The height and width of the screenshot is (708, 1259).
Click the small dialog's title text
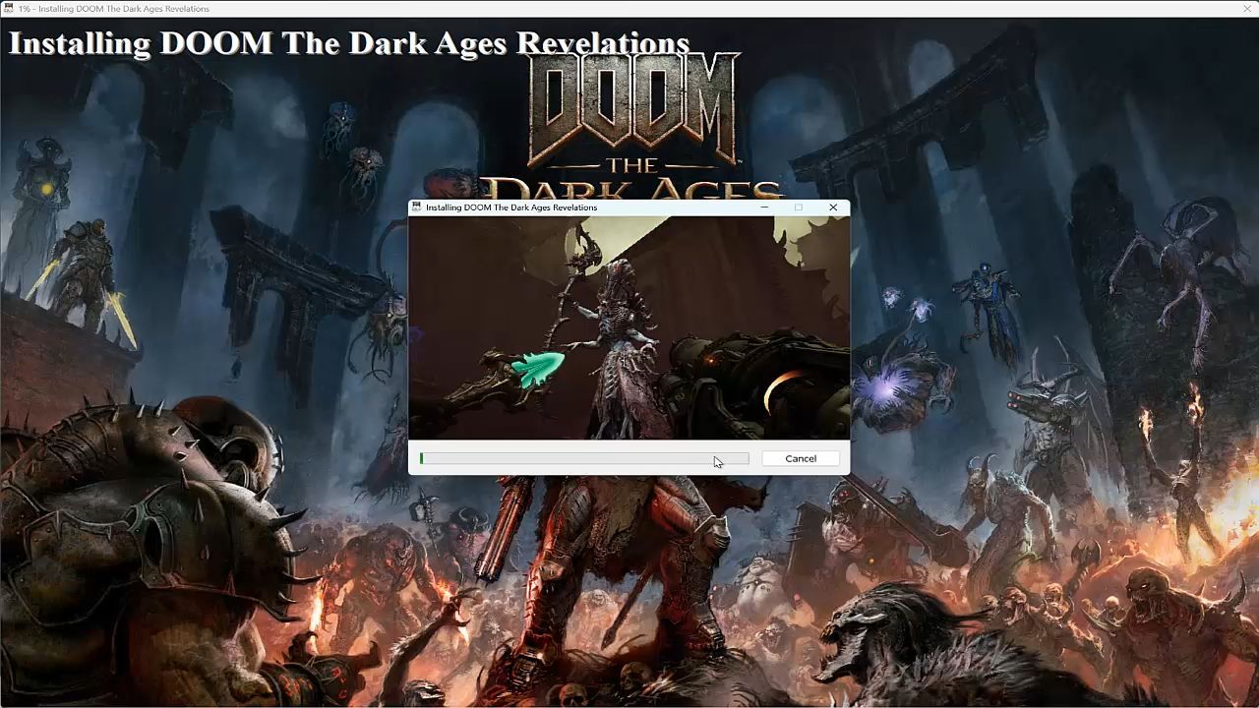pyautogui.click(x=511, y=207)
